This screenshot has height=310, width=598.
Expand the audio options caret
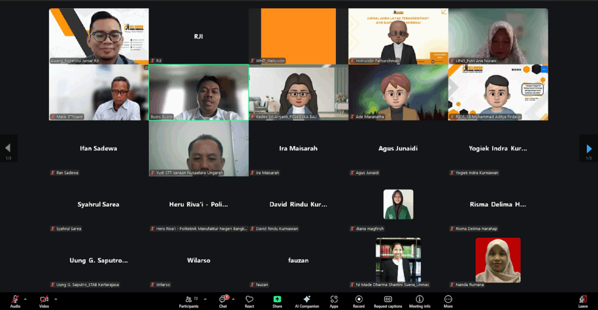25,299
